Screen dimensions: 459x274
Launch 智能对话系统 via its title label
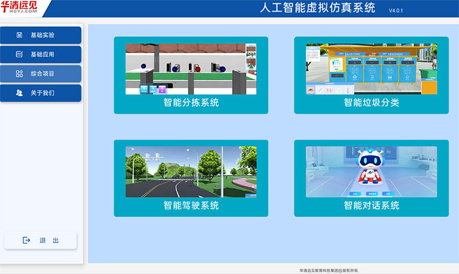coord(371,206)
